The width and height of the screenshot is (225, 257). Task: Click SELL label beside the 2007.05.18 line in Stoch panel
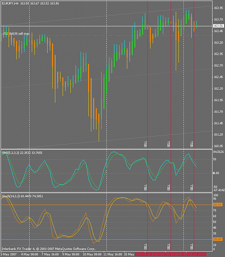click(168, 247)
